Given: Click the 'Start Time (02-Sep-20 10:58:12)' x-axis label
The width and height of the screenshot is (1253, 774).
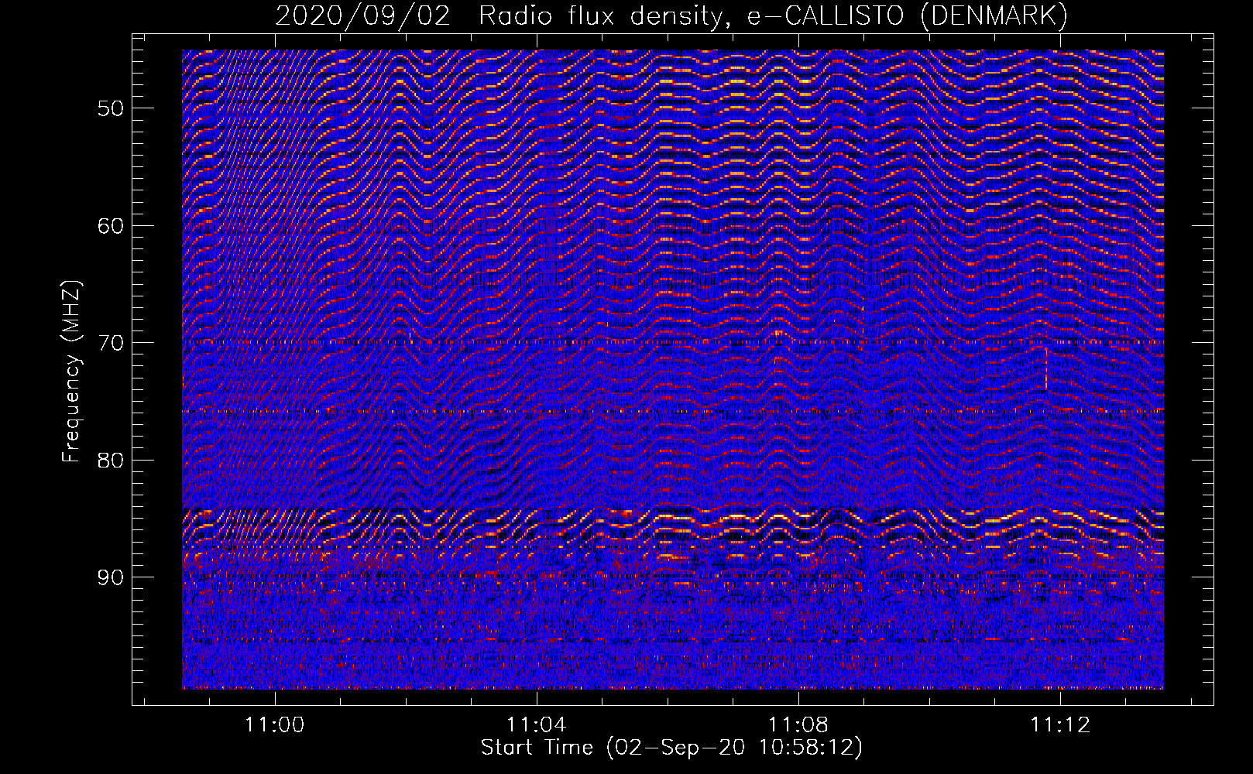Looking at the screenshot, I should (x=671, y=748).
